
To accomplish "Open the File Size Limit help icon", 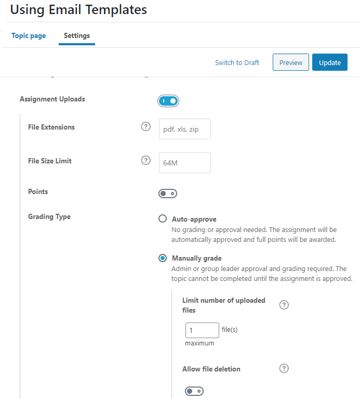I will point(146,160).
